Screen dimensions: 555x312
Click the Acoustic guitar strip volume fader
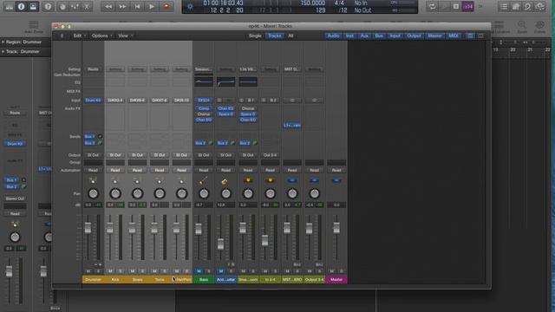(220, 244)
